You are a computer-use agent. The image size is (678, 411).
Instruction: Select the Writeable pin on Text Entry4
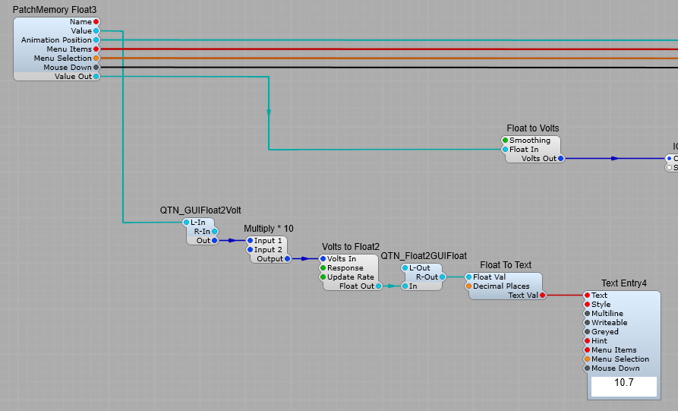587,323
